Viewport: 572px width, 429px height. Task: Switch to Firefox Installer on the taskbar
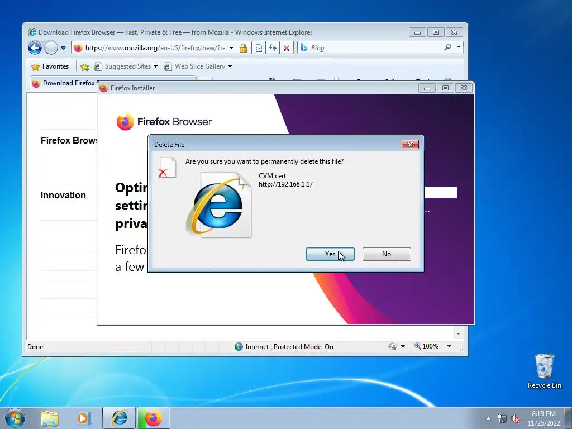coord(154,418)
